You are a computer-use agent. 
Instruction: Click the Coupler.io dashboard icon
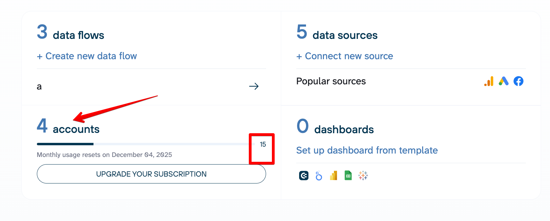pos(304,176)
